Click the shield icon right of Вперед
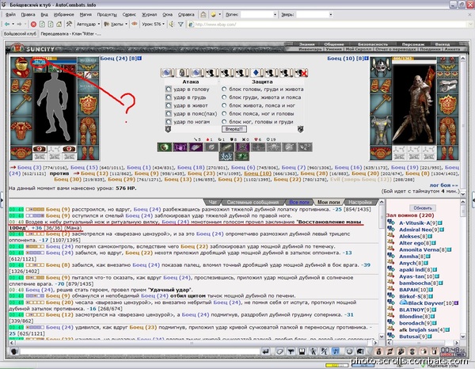Screen dimensions: 475x369 coord(300,129)
